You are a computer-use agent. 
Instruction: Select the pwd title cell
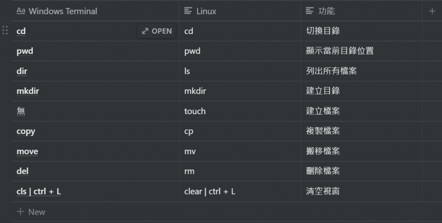pos(95,51)
